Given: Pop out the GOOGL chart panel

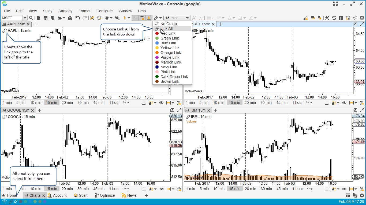Looking at the screenshot, I should pyautogui.click(x=172, y=110).
